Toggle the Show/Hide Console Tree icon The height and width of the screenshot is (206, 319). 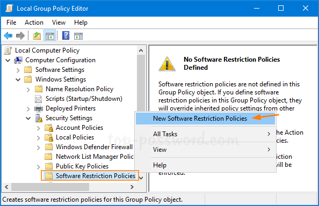tap(49, 36)
